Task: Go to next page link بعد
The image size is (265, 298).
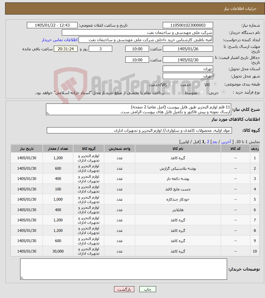Action: click(215, 142)
